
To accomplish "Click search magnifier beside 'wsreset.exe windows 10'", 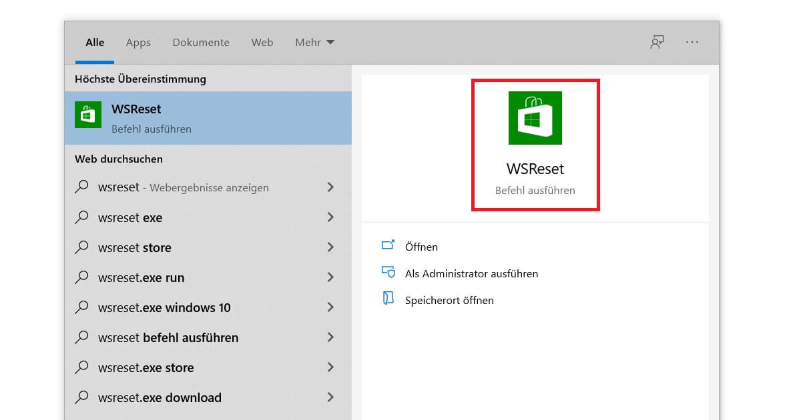I will point(81,307).
